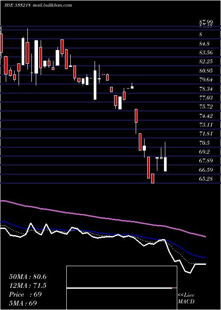This screenshot has width=221, height=310.
Task: Click the 78.34 price axis label
Action: 206,89
